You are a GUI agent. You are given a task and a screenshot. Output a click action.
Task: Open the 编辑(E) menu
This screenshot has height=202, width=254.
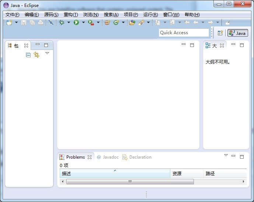point(32,15)
